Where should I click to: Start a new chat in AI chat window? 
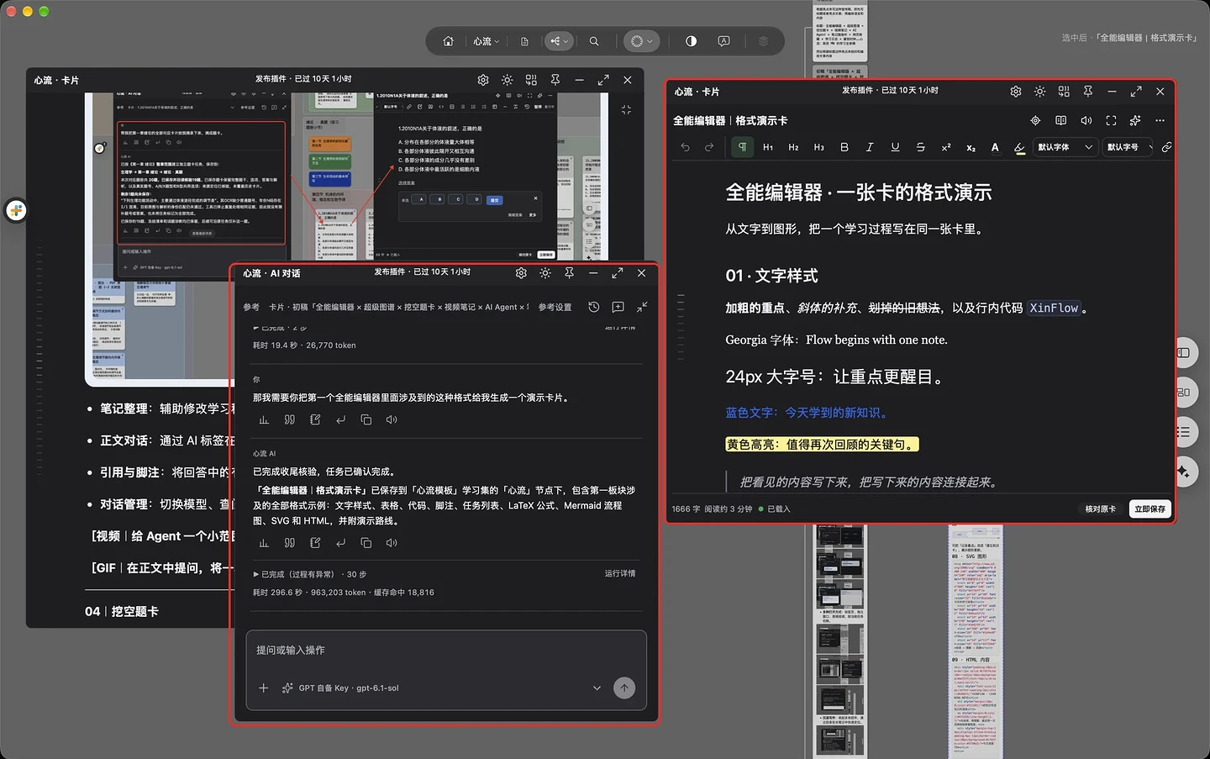(618, 307)
